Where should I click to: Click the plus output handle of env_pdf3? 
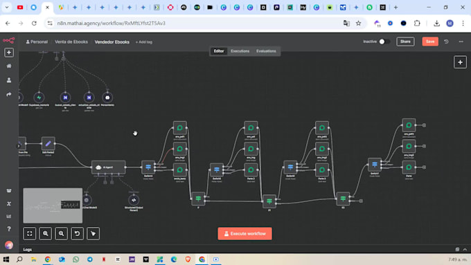click(424, 125)
